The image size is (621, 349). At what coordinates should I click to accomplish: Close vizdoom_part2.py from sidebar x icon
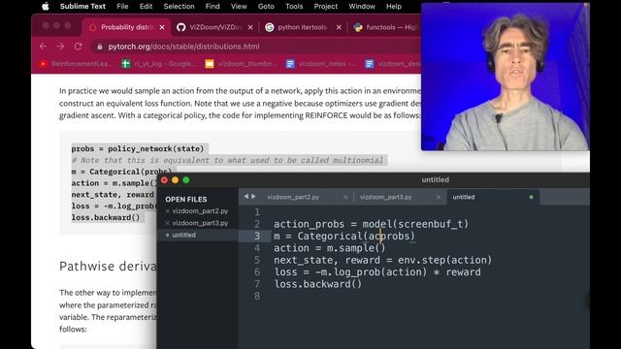click(168, 211)
